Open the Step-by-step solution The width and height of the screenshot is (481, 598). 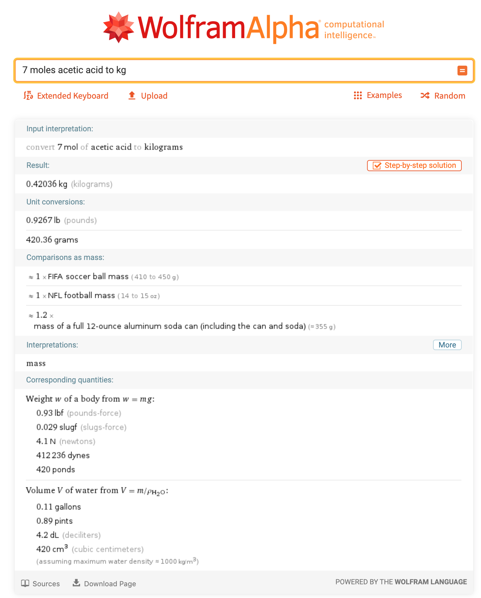click(x=414, y=165)
